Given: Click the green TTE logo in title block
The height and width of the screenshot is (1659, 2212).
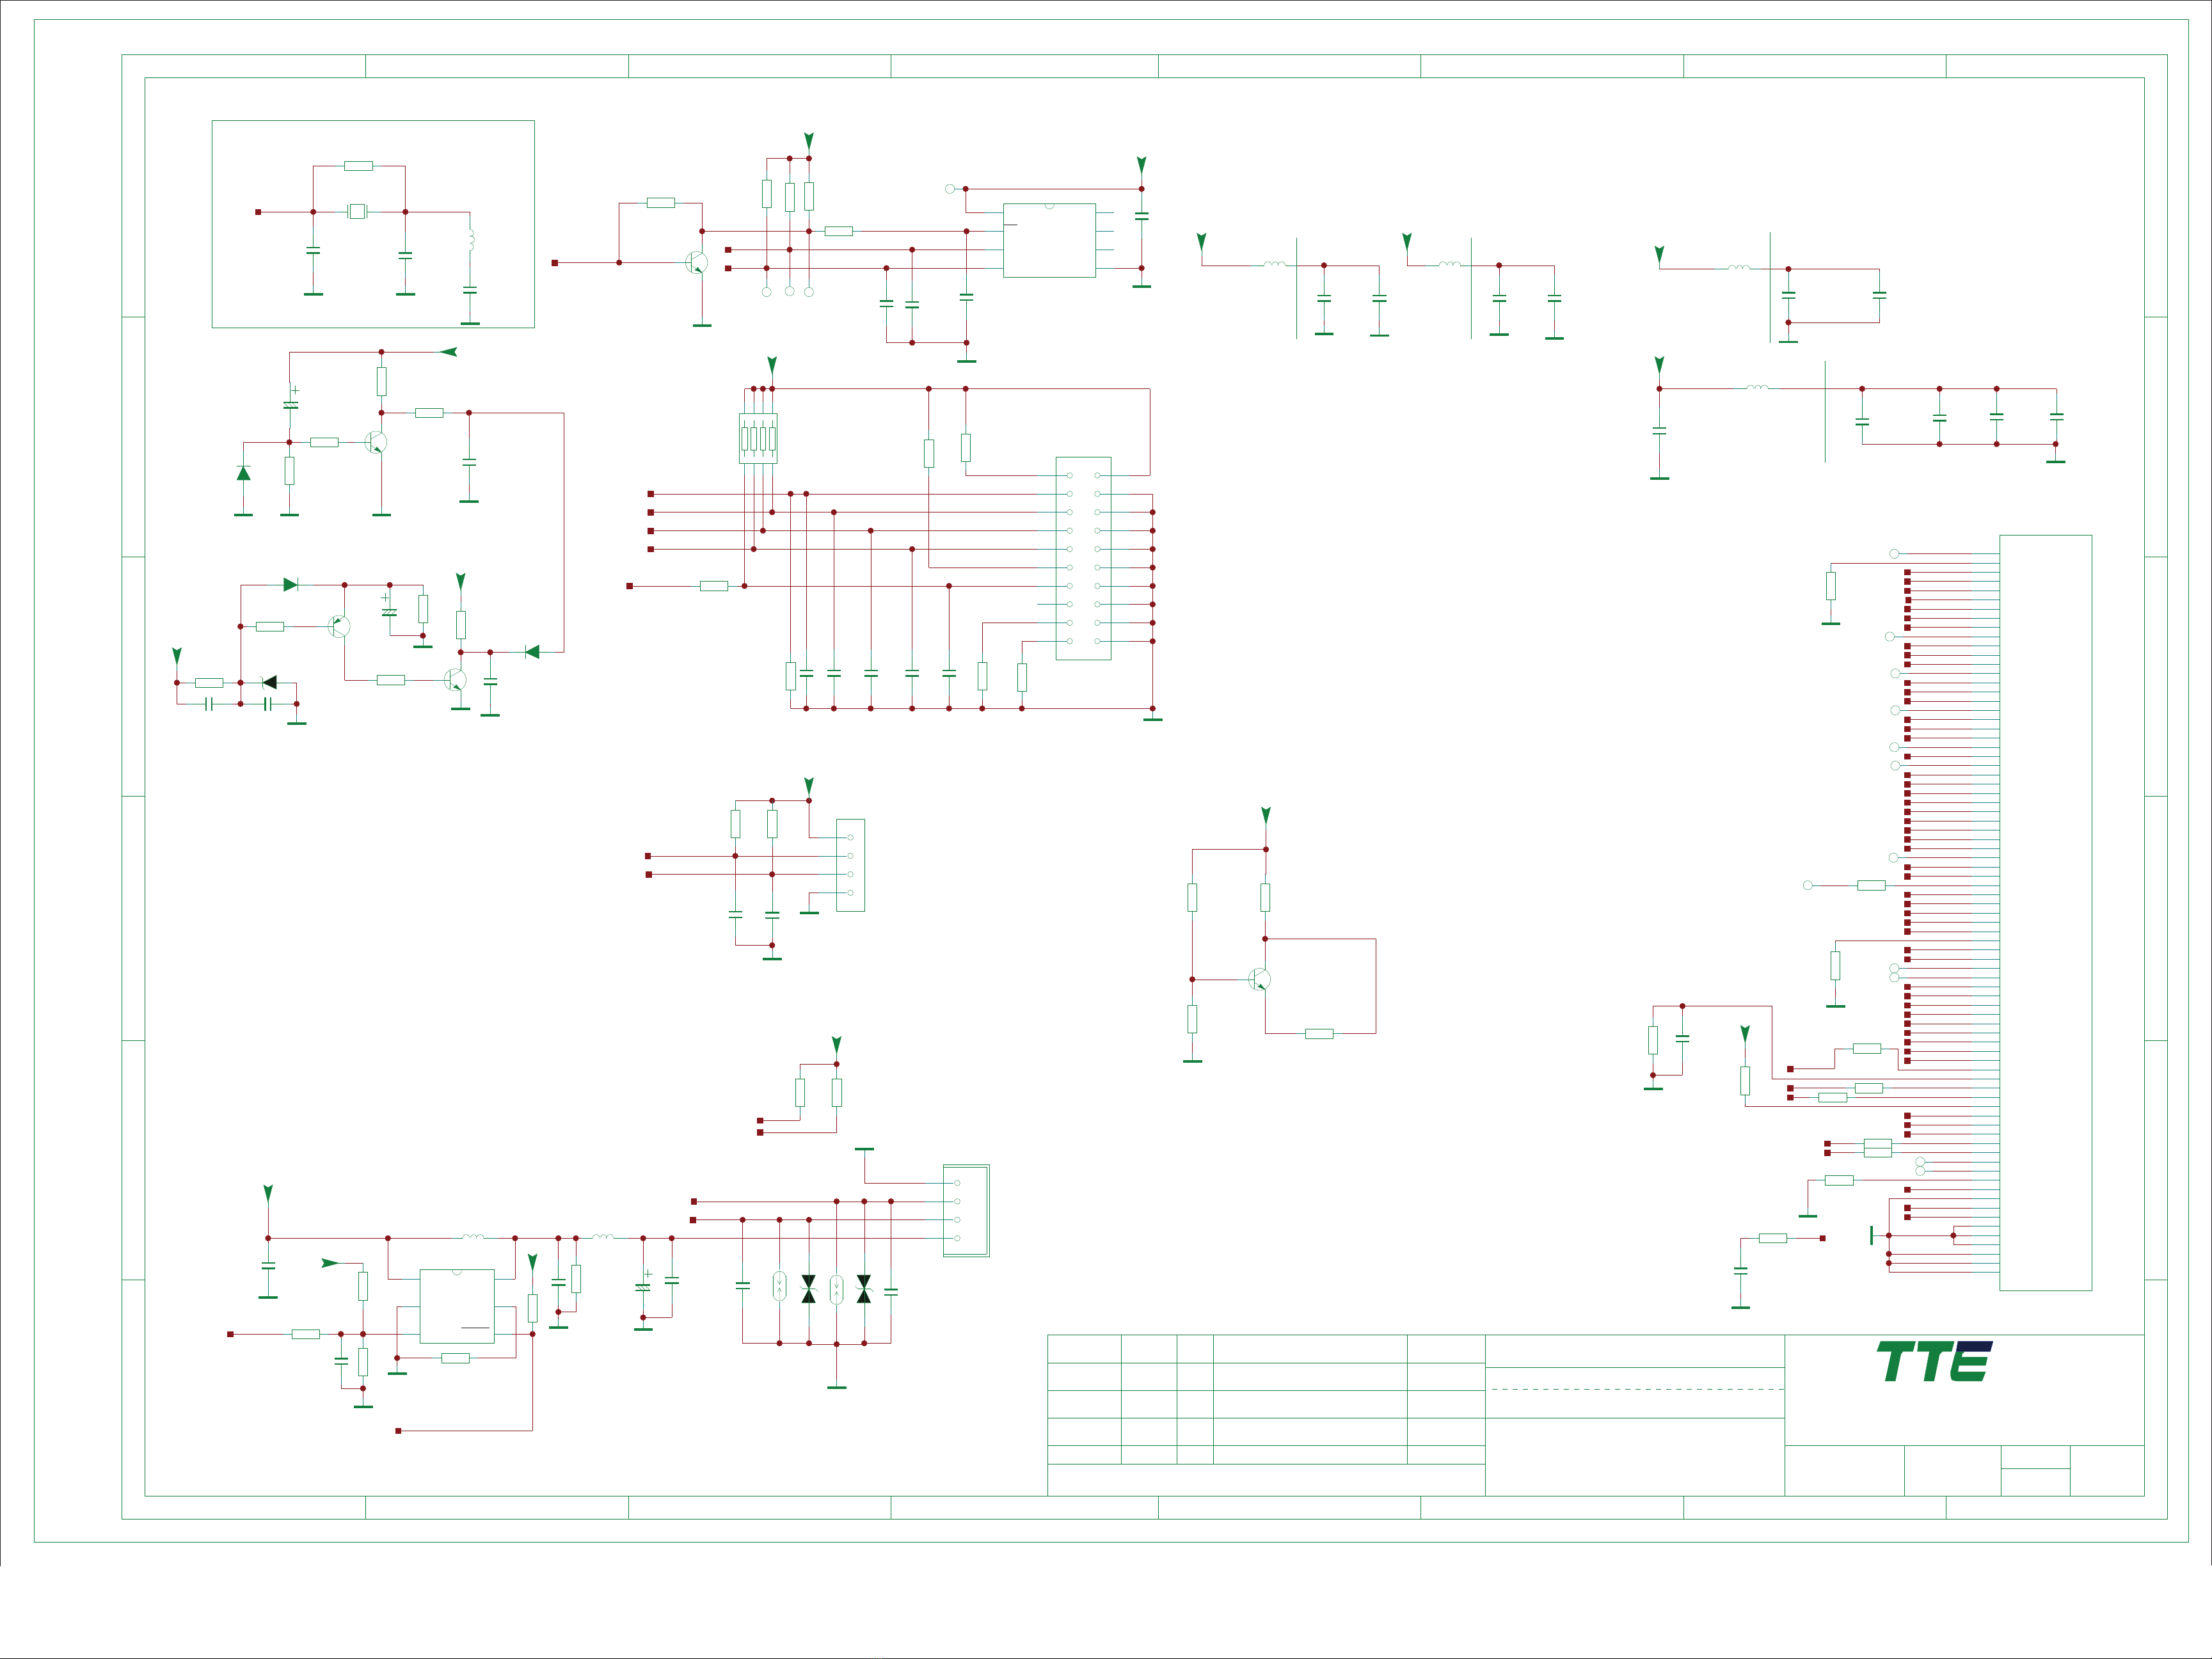Looking at the screenshot, I should pyautogui.click(x=1934, y=1362).
